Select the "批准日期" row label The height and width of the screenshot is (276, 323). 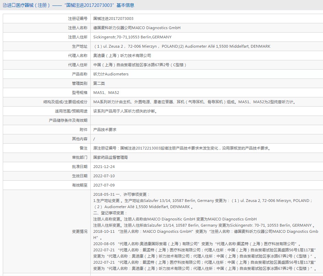[80, 167]
